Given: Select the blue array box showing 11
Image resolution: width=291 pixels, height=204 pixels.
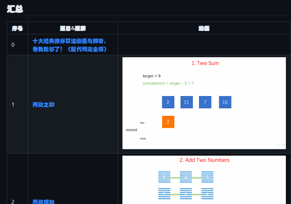Looking at the screenshot, I should (x=186, y=102).
